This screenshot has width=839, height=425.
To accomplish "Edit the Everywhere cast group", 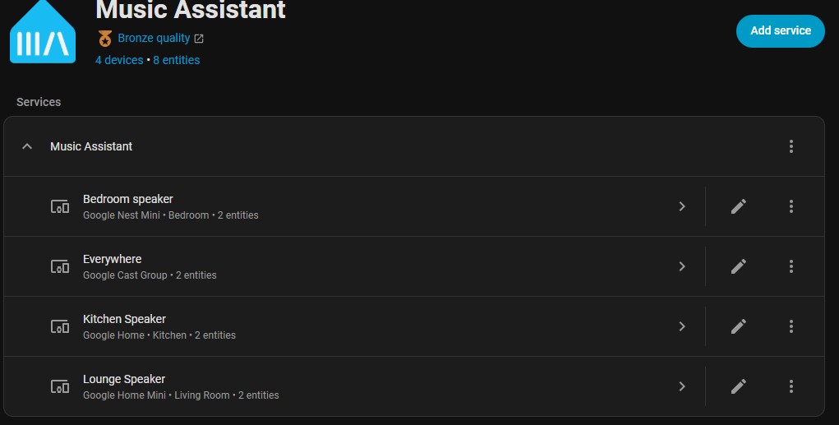I will pos(739,266).
